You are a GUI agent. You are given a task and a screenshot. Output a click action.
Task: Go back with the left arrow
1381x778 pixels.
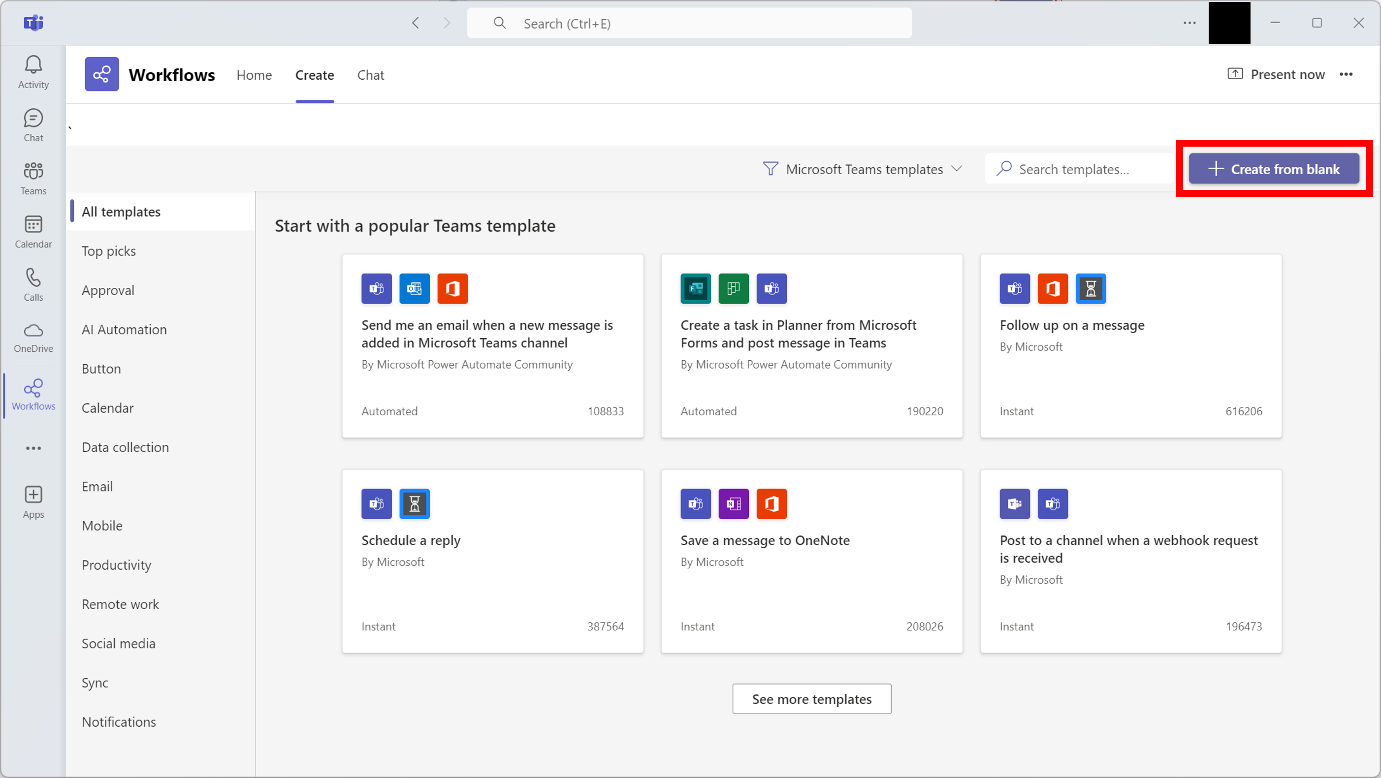coord(416,23)
